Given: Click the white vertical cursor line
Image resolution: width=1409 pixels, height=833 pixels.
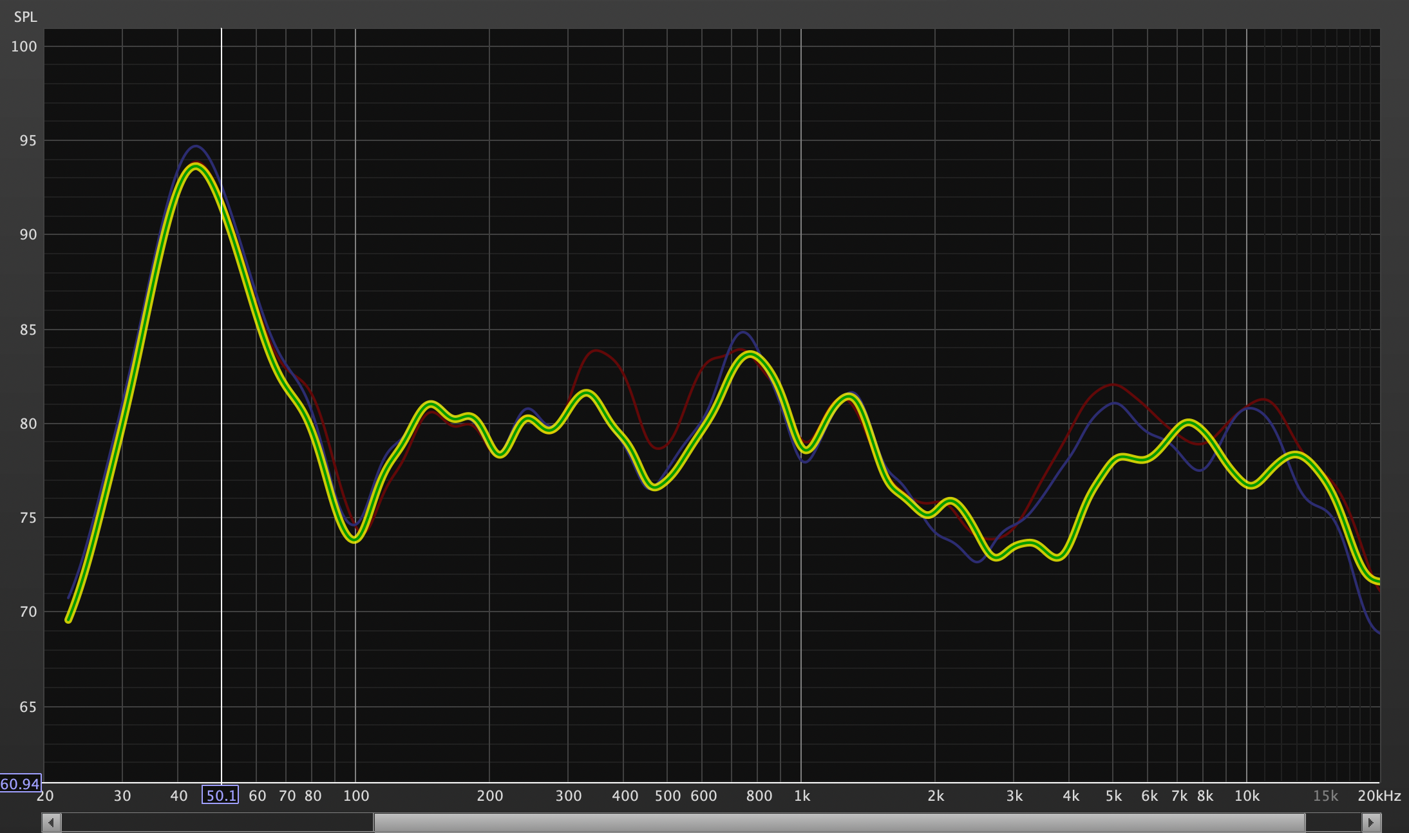Looking at the screenshot, I should pos(222,451).
